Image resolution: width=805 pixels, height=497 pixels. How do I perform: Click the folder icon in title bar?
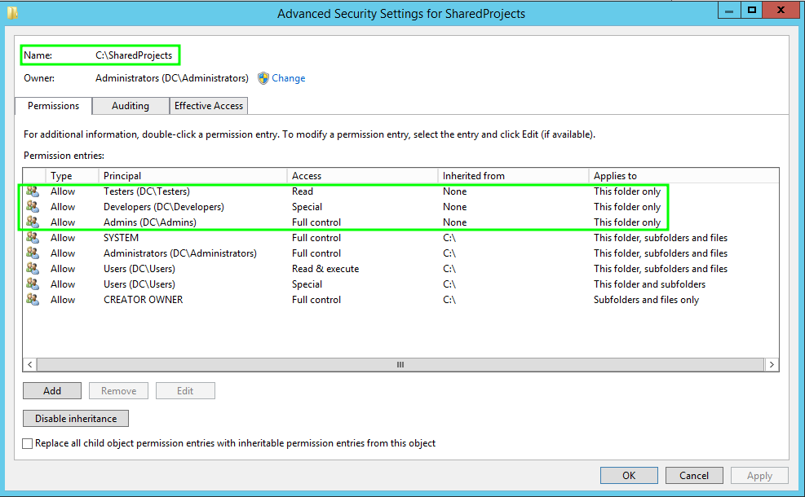click(13, 12)
